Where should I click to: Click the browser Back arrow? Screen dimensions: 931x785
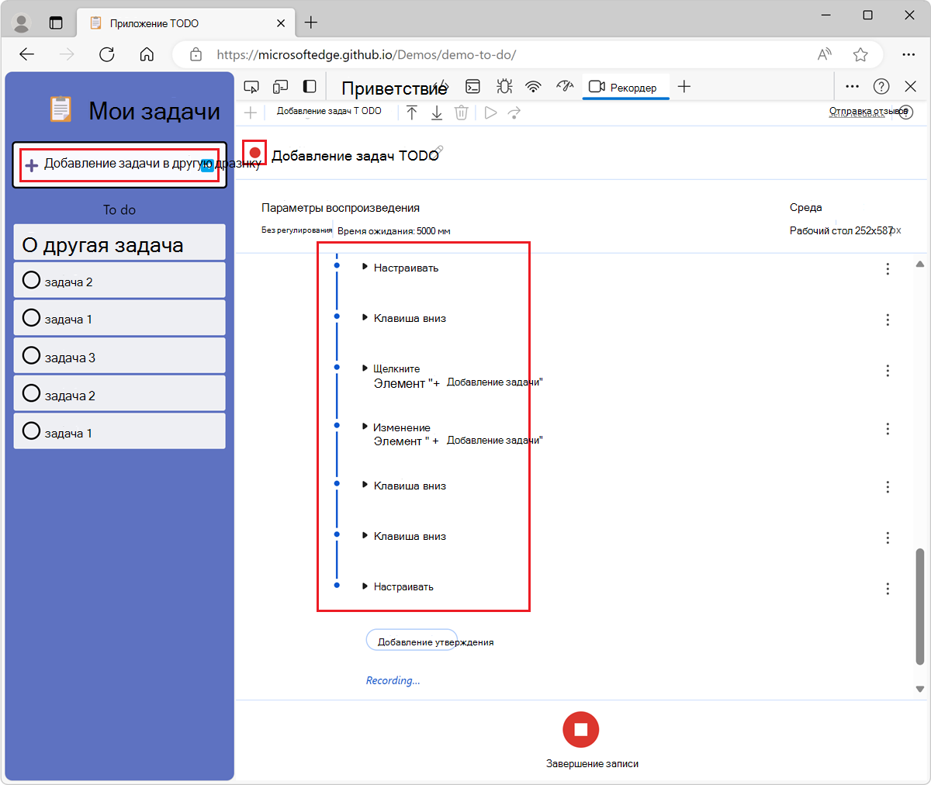coord(27,54)
